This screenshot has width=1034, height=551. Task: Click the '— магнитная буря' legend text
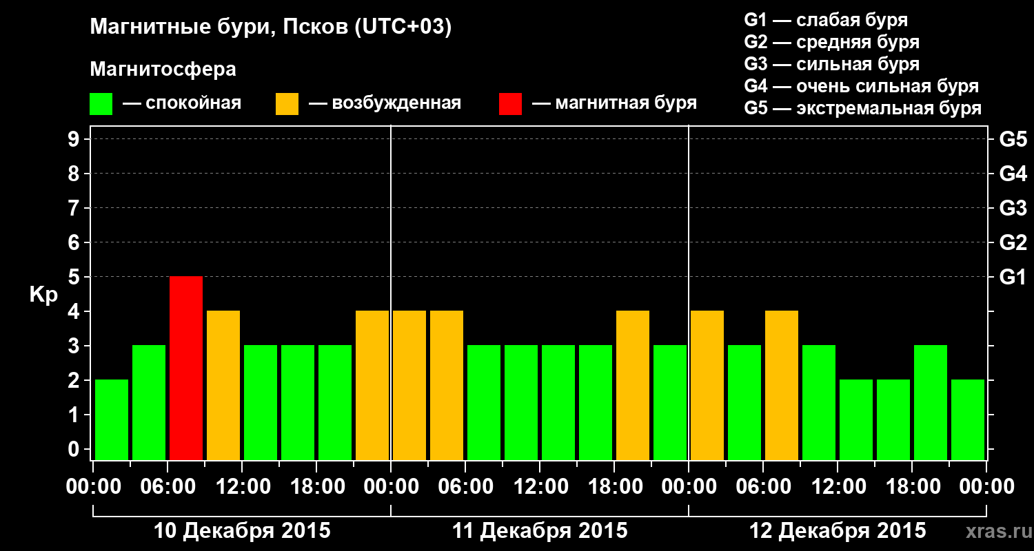[614, 103]
